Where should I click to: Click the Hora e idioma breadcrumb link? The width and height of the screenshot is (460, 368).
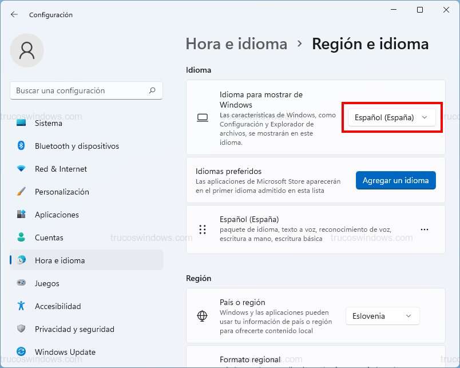tap(236, 44)
